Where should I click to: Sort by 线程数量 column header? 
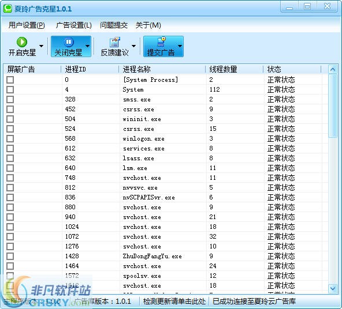click(234, 69)
